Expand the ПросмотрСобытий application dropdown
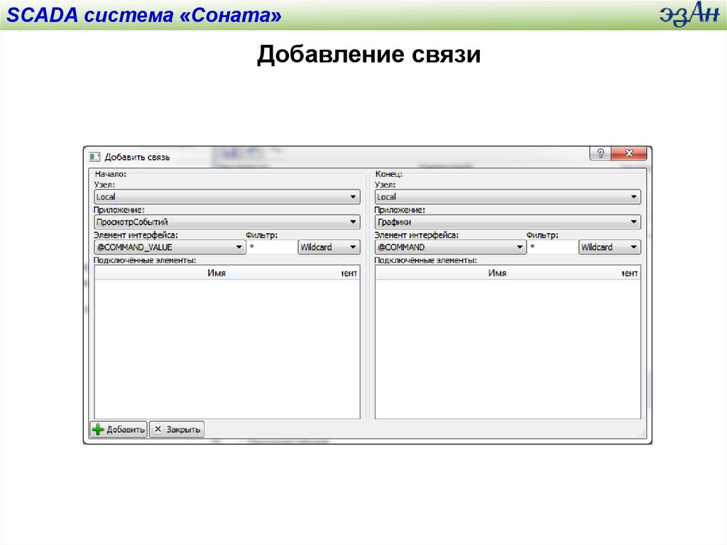 [x=226, y=222]
